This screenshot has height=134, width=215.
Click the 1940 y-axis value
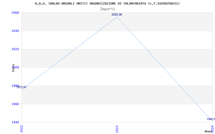(x=15, y=122)
